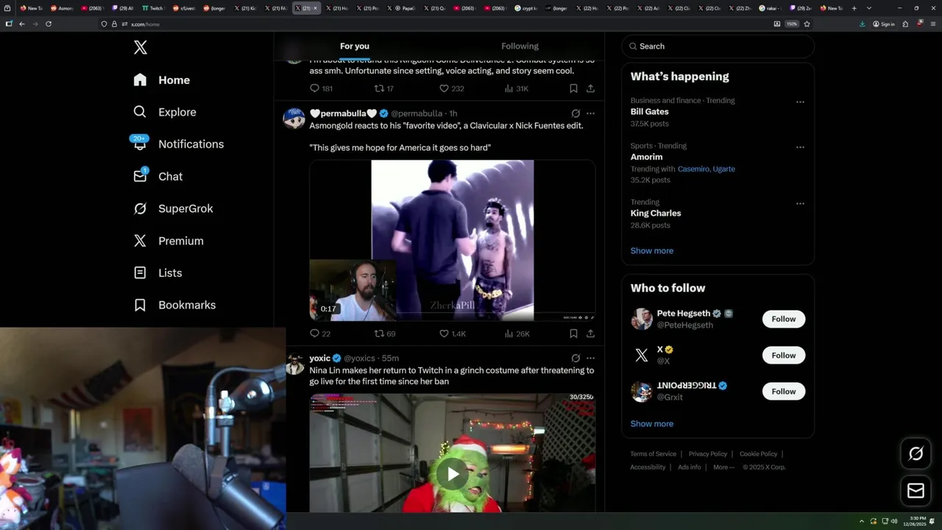This screenshot has width=942, height=530.
Task: Click the Casemiro trending link
Action: (x=694, y=169)
